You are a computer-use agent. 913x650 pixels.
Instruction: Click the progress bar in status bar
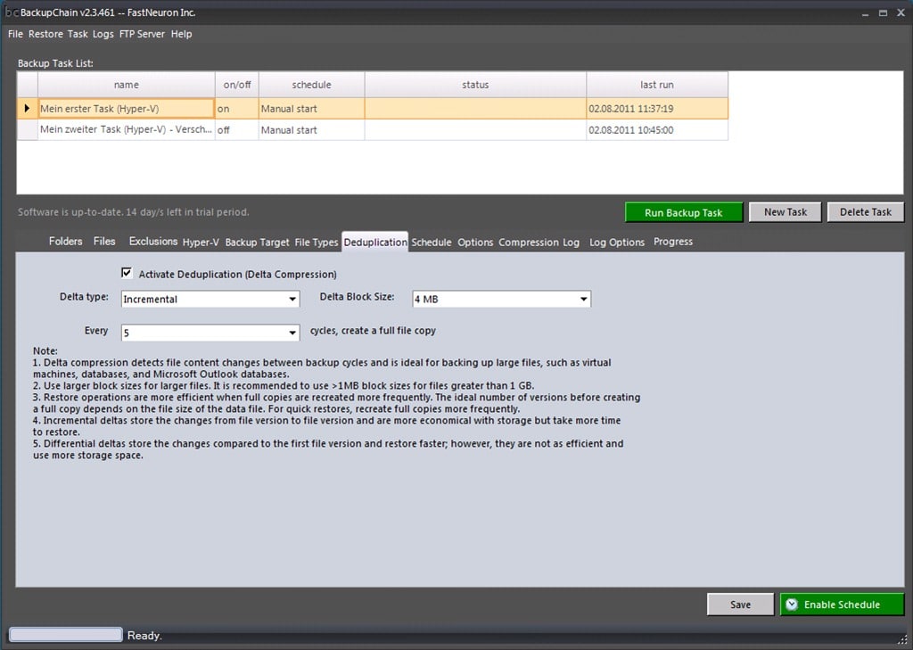tap(66, 635)
